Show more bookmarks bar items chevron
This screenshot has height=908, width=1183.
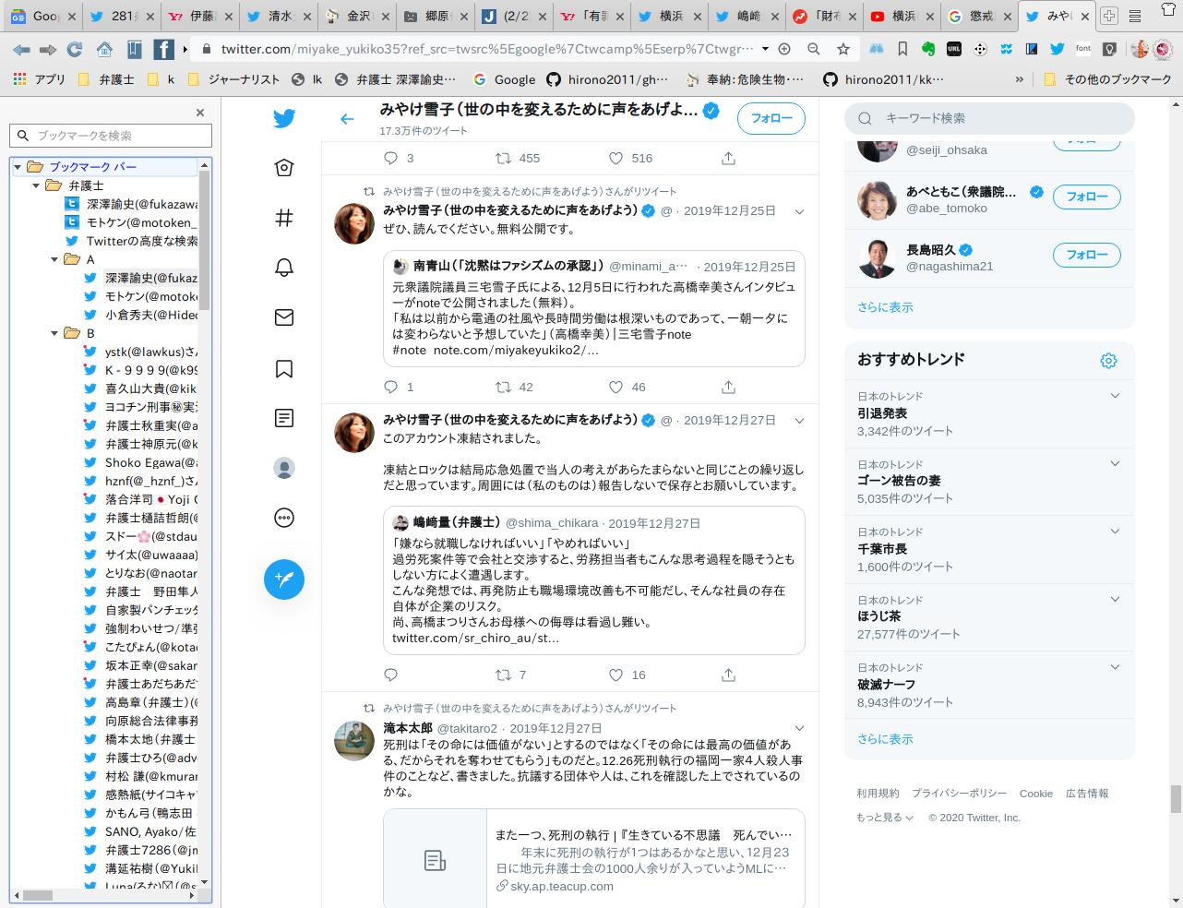coord(1020,79)
